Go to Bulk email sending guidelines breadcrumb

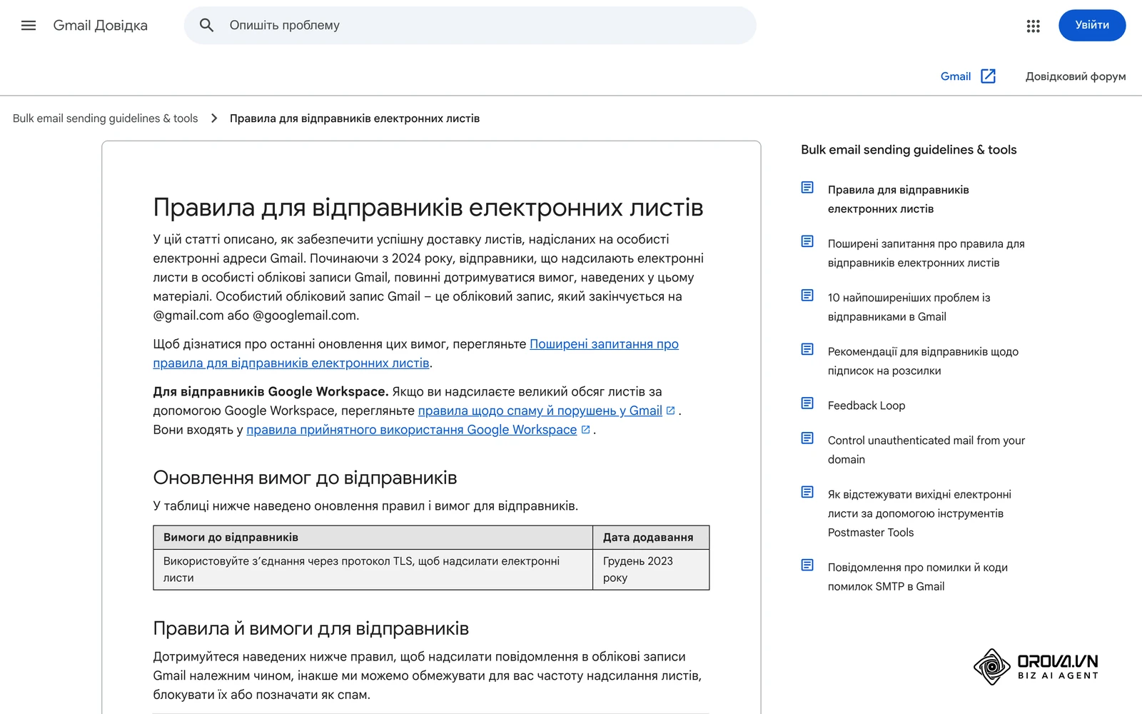105,119
